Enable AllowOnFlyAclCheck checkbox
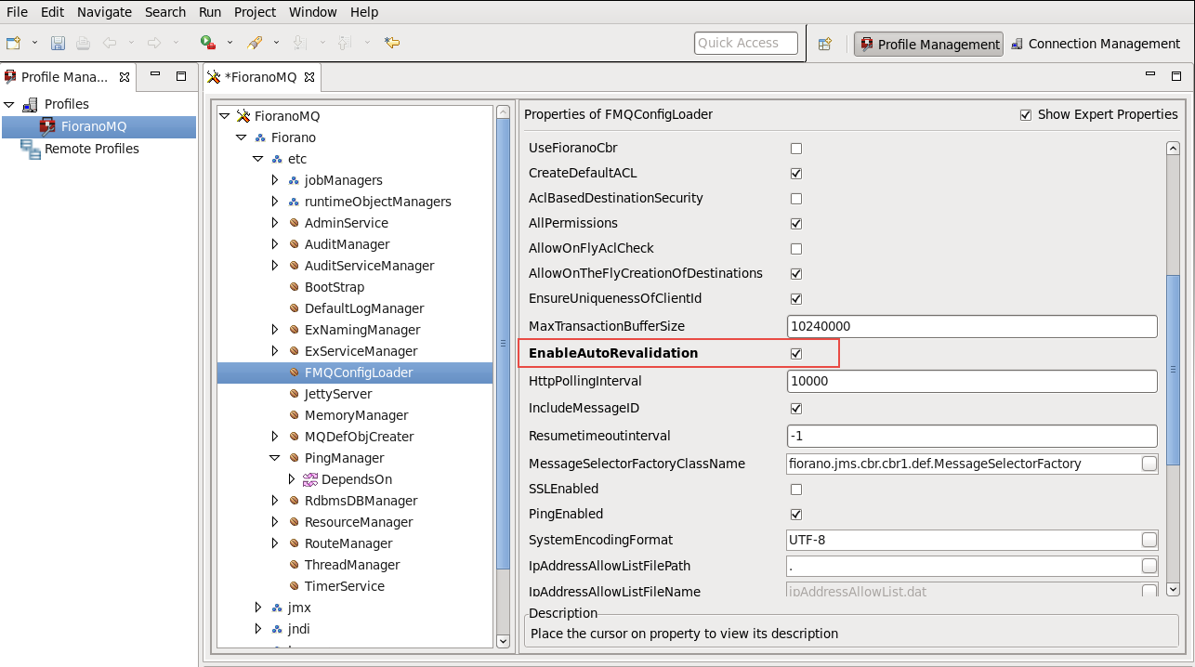This screenshot has height=667, width=1195. click(796, 249)
